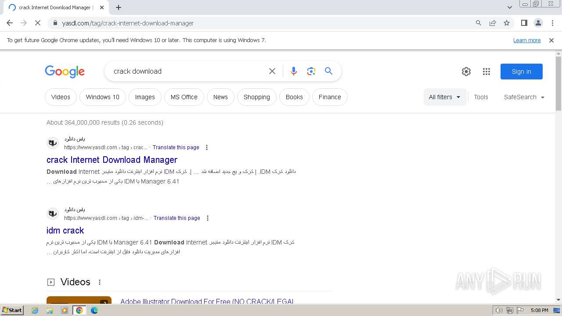This screenshot has width=562, height=316.
Task: Dismiss the Chrome update notification bar
Action: pos(551,40)
